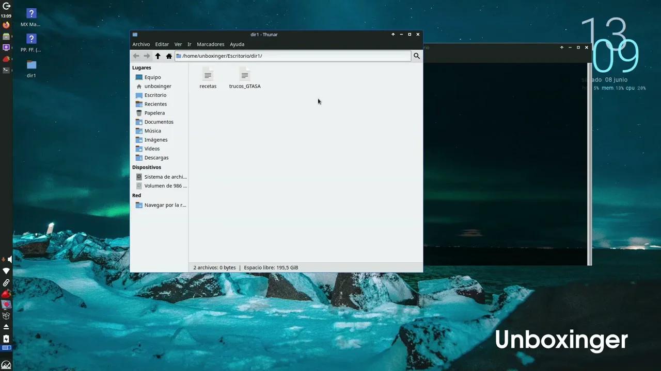Click the back navigation arrow
This screenshot has height=371, width=661.
136,56
